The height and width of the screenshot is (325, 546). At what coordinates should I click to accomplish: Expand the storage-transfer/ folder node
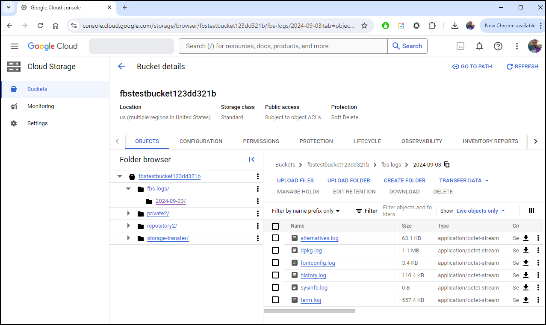128,238
